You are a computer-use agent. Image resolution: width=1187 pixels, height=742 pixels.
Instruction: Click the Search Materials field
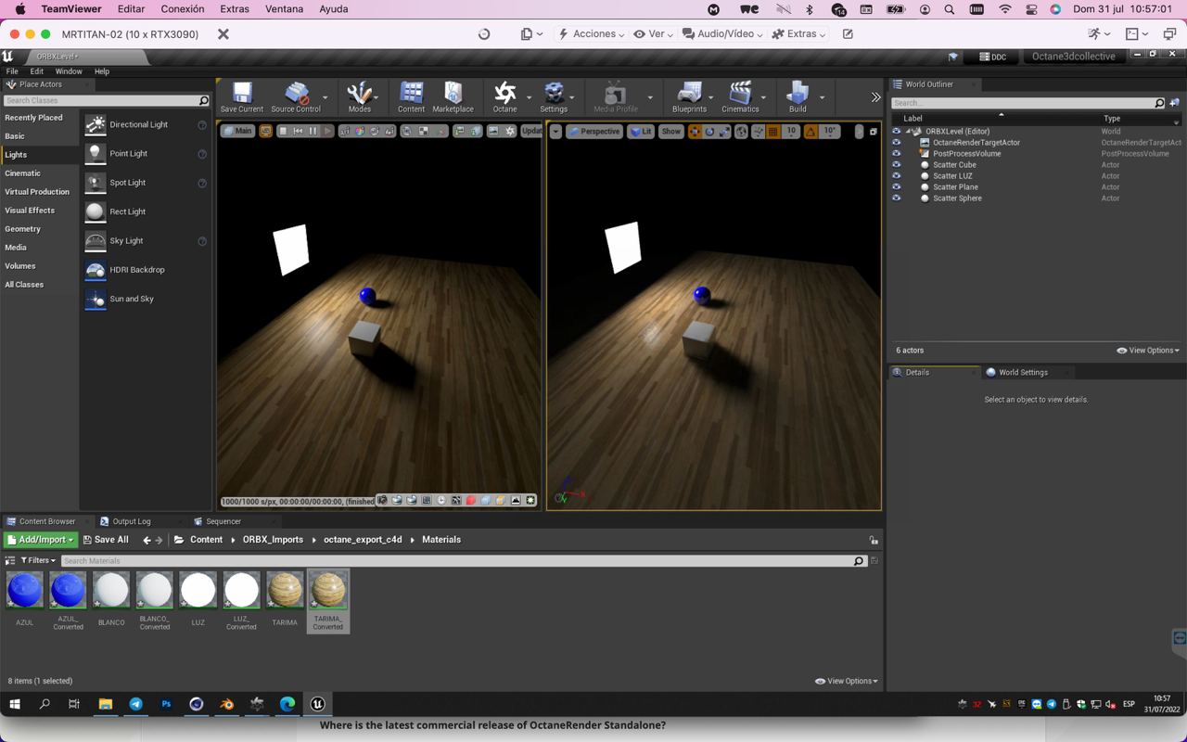[463, 560]
